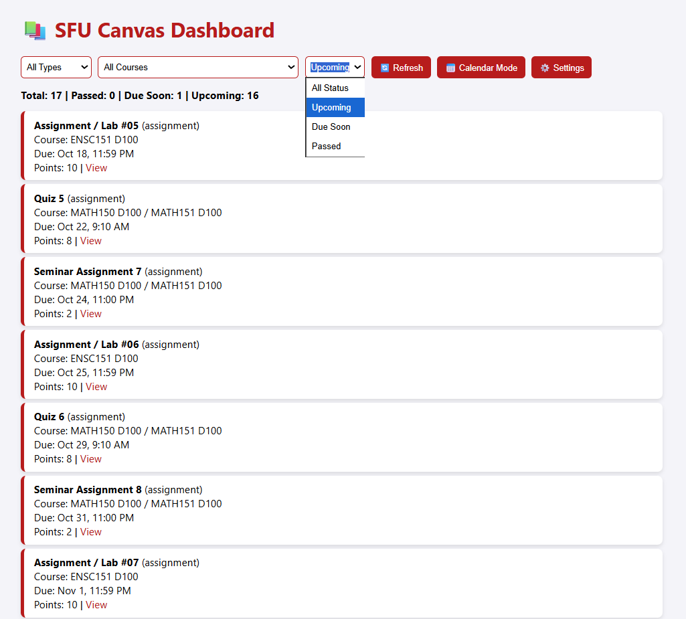Click the Quiz 5 title
686x619 pixels.
(49, 199)
